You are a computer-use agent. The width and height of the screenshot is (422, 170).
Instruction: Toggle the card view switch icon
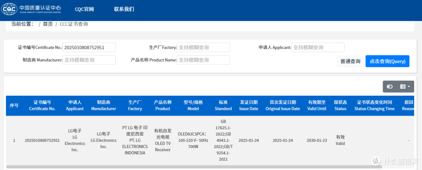(390, 87)
